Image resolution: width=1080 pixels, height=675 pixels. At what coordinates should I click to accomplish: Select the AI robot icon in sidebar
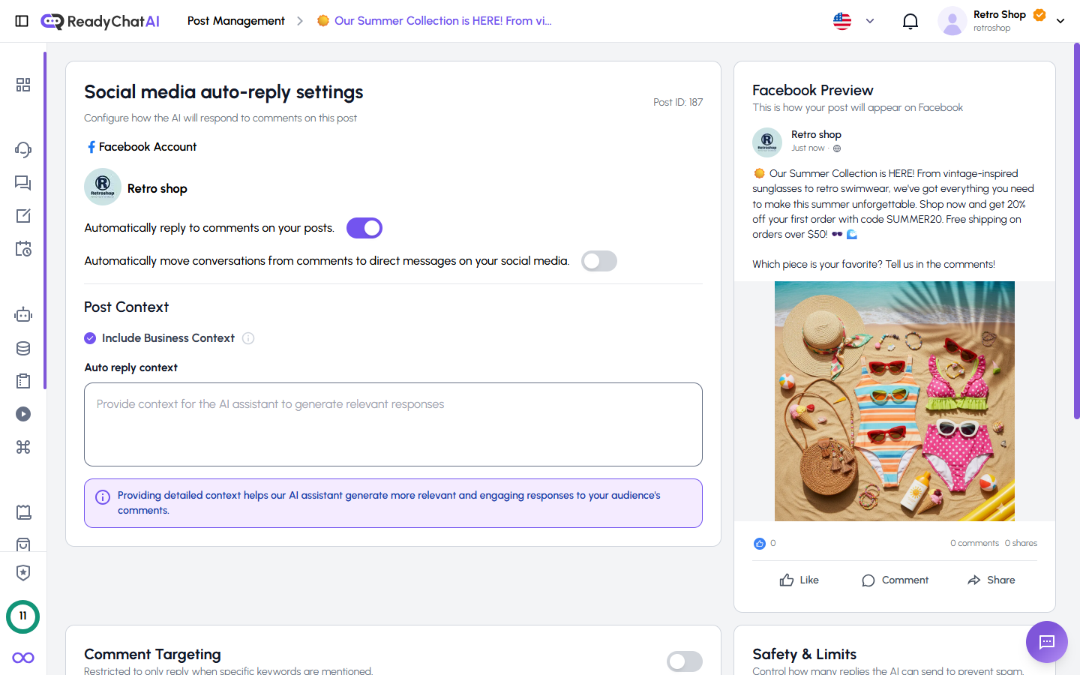coord(23,314)
